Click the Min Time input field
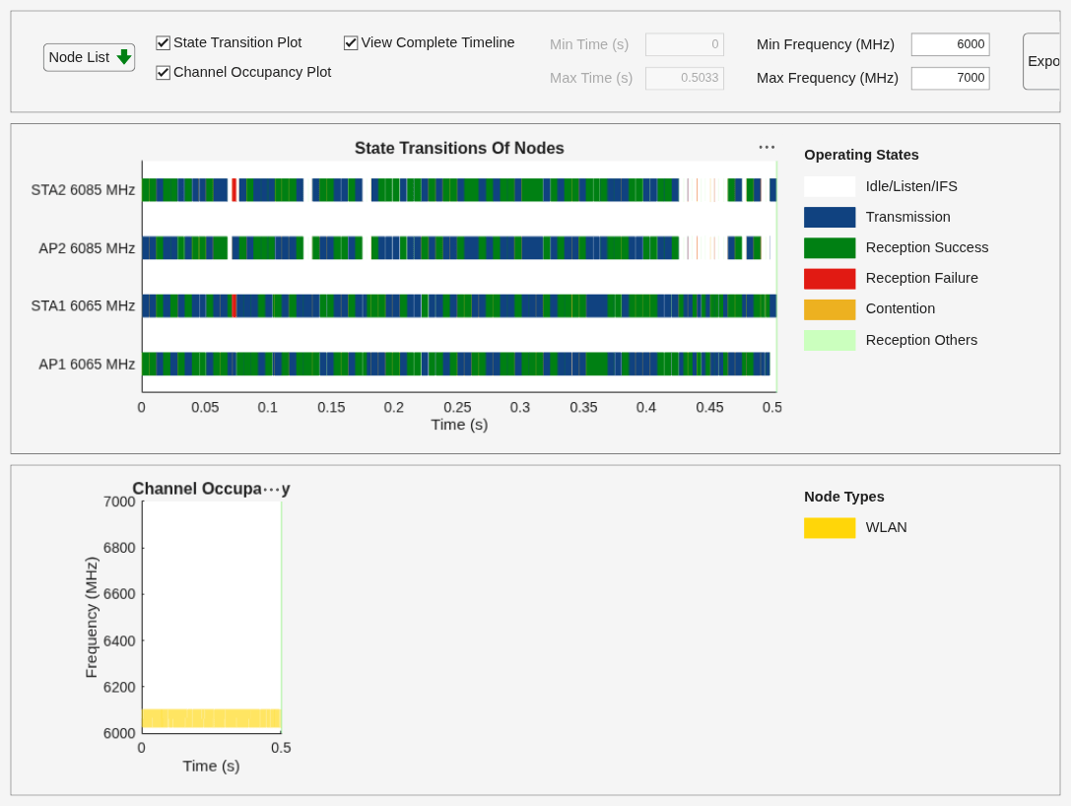1071x806 pixels. pos(685,44)
